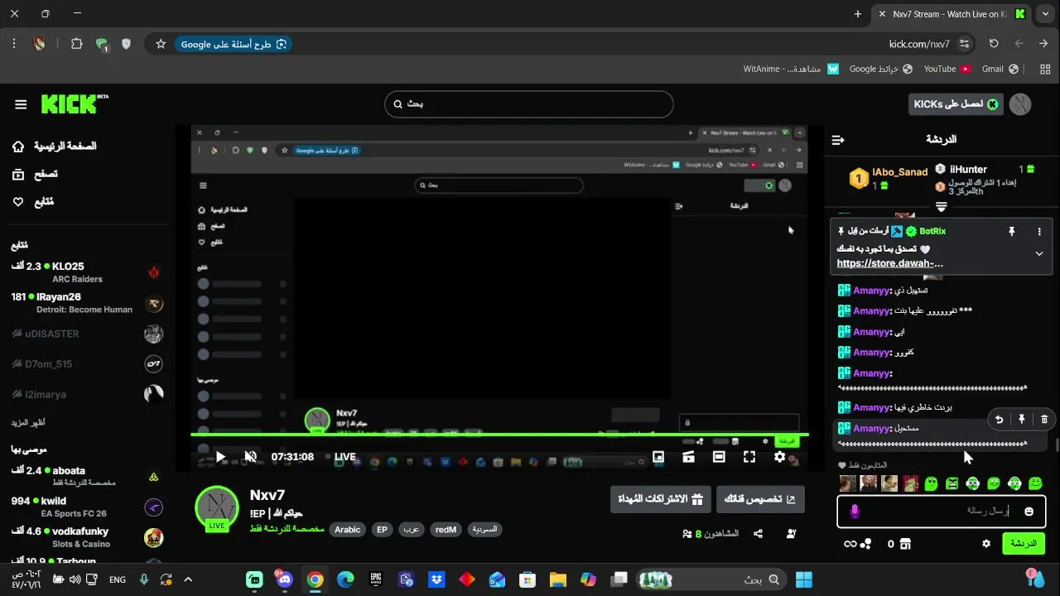Open IRayan26 followed channel
This screenshot has width=1060, height=596.
(x=85, y=303)
